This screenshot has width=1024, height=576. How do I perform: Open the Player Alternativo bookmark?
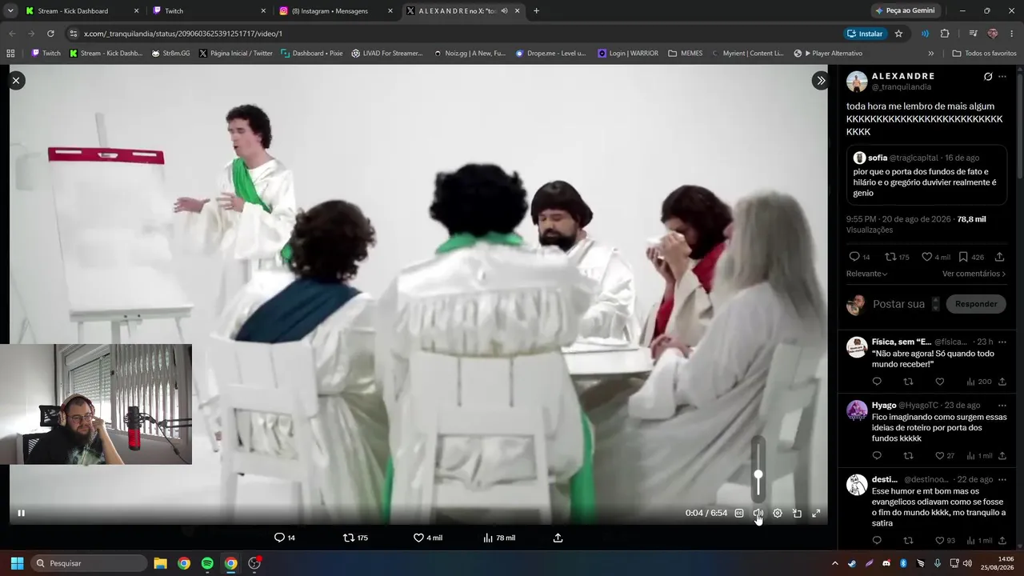(828, 54)
